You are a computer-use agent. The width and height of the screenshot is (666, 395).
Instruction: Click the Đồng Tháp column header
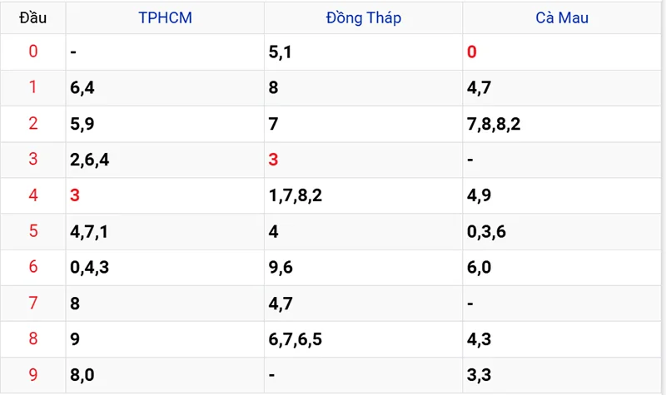point(364,17)
